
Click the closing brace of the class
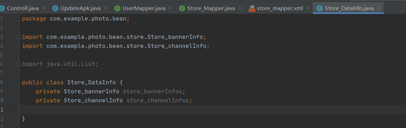coord(24,119)
